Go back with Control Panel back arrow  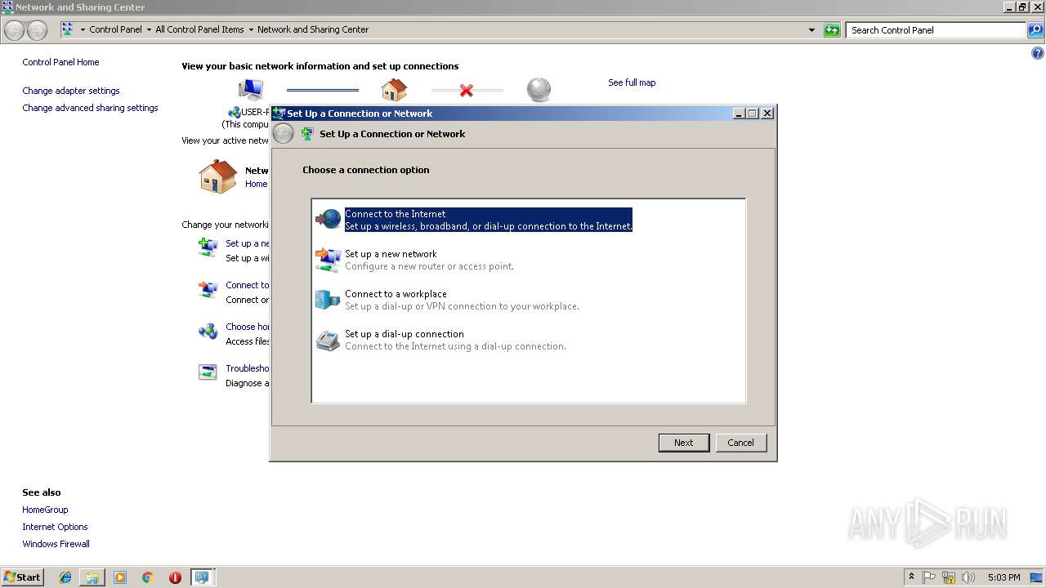click(15, 30)
